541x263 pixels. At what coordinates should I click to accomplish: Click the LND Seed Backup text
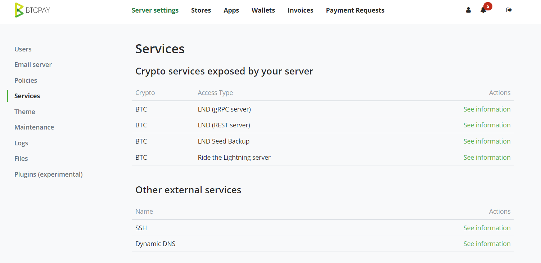click(x=224, y=141)
